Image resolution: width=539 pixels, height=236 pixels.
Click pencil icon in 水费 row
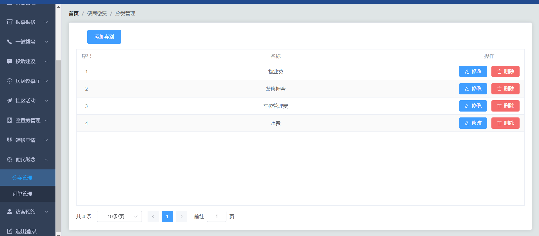coord(467,123)
